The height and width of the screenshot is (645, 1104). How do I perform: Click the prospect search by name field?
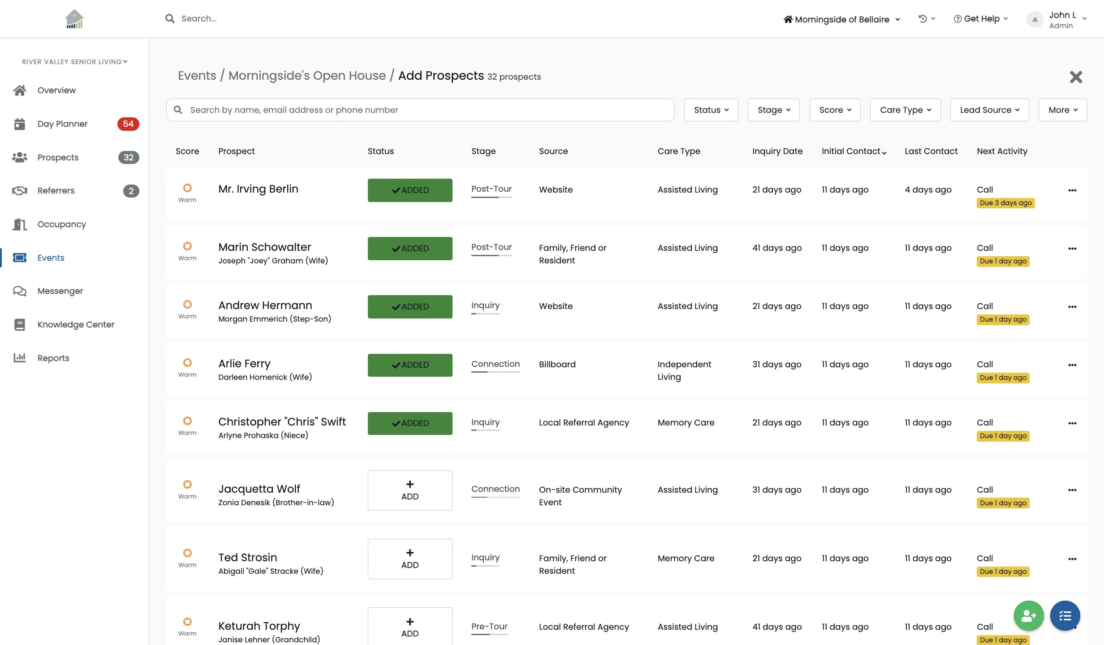[420, 110]
